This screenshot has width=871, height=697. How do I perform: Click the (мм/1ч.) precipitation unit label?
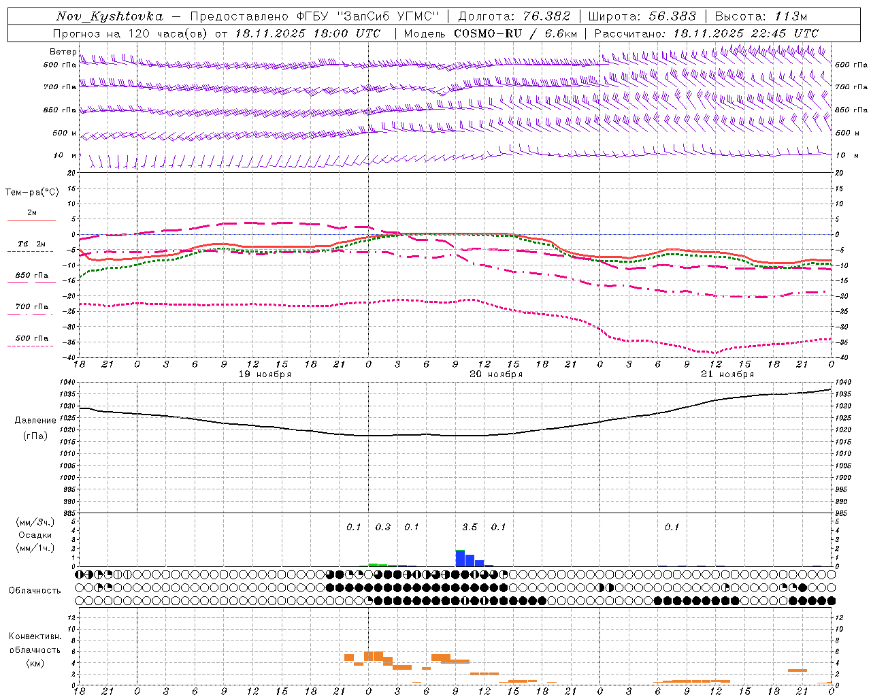pyautogui.click(x=35, y=548)
